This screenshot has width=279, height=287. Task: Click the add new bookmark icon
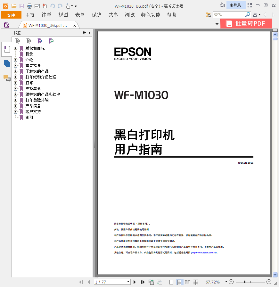29,41
